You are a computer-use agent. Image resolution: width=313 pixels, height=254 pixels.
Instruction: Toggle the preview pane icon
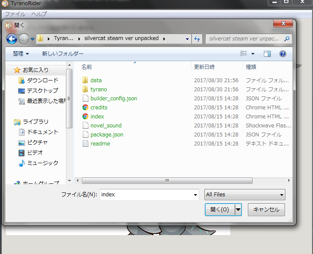[267, 54]
